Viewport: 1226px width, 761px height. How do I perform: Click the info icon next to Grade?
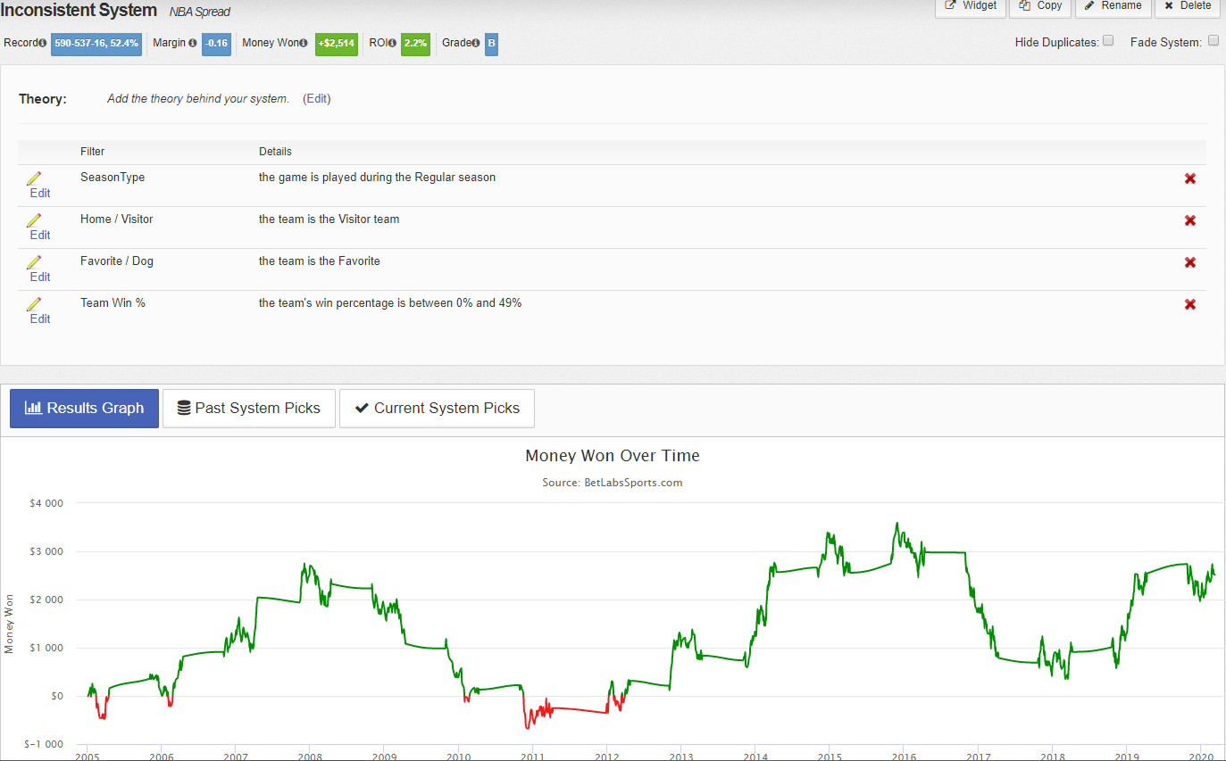(x=476, y=43)
